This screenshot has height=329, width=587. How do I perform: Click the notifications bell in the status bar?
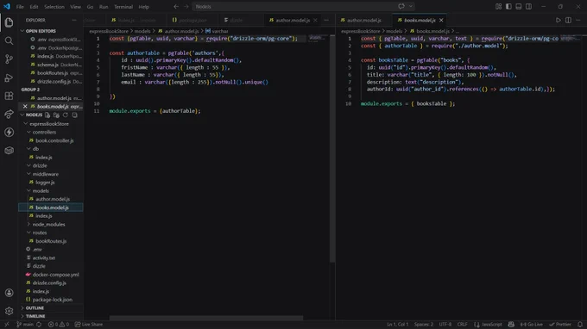click(x=580, y=324)
